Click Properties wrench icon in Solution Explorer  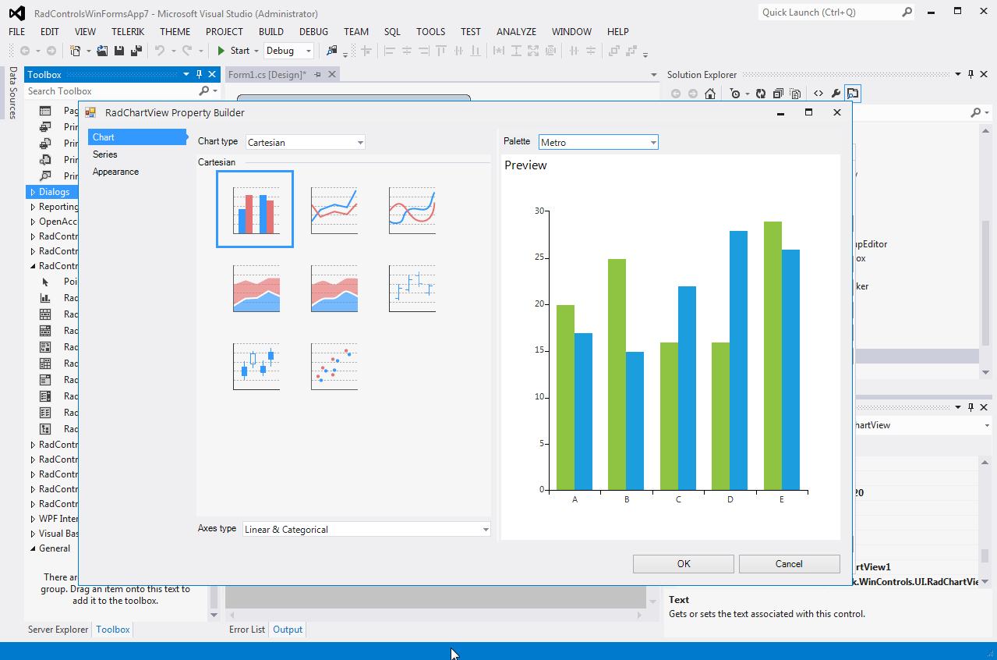836,94
